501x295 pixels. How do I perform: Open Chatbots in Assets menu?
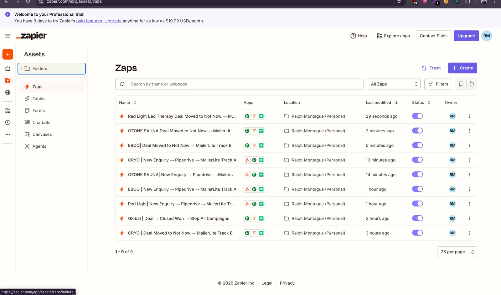tap(41, 122)
